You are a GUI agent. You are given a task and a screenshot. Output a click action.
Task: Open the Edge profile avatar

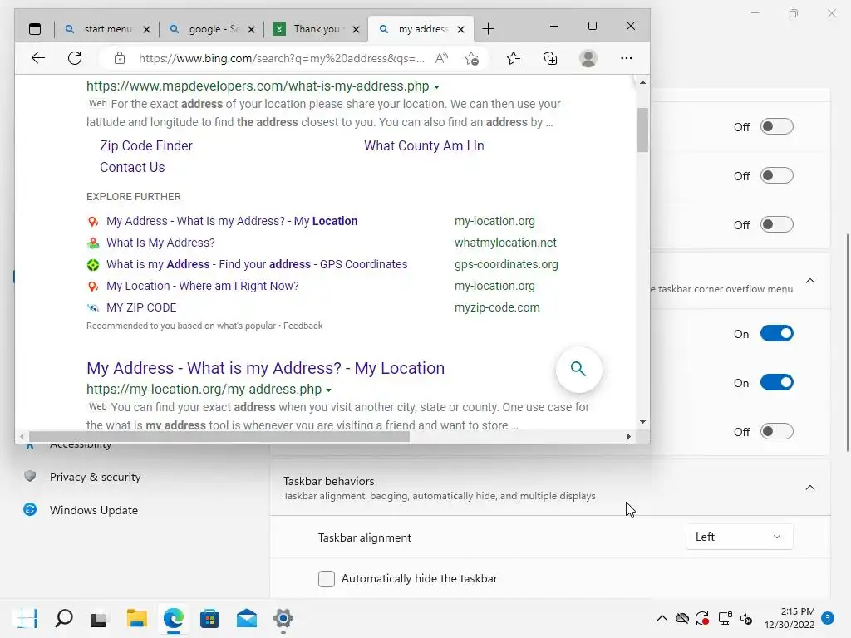coord(588,58)
